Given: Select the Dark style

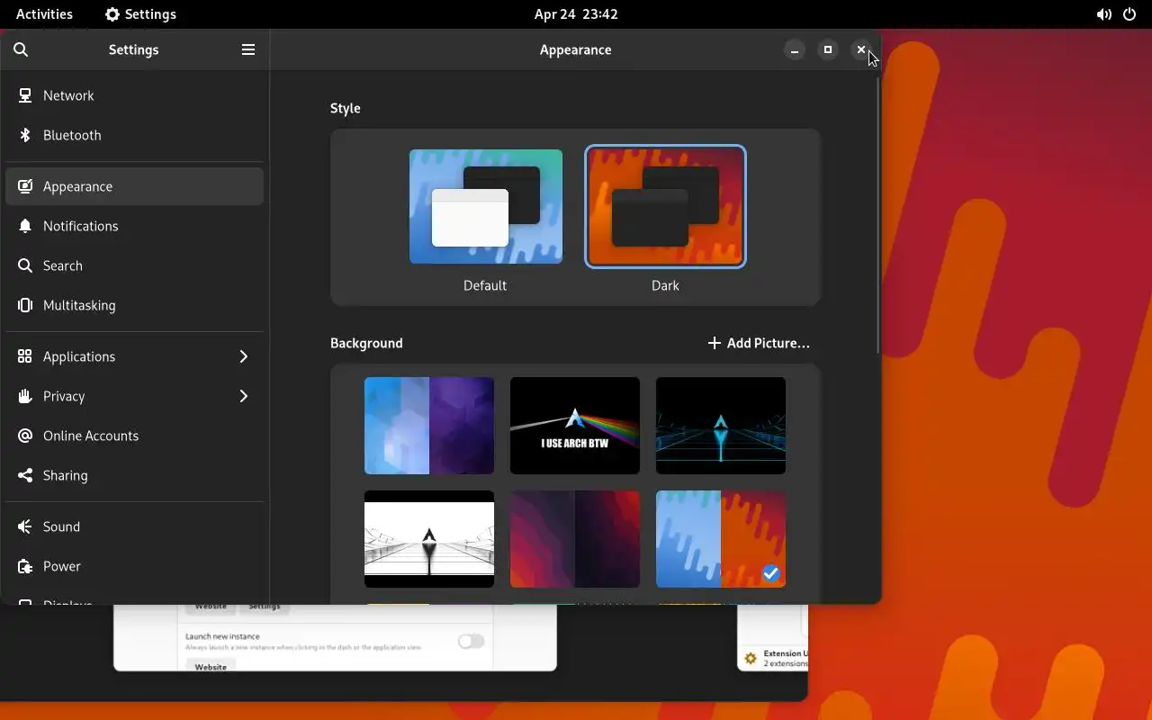Looking at the screenshot, I should pyautogui.click(x=666, y=206).
